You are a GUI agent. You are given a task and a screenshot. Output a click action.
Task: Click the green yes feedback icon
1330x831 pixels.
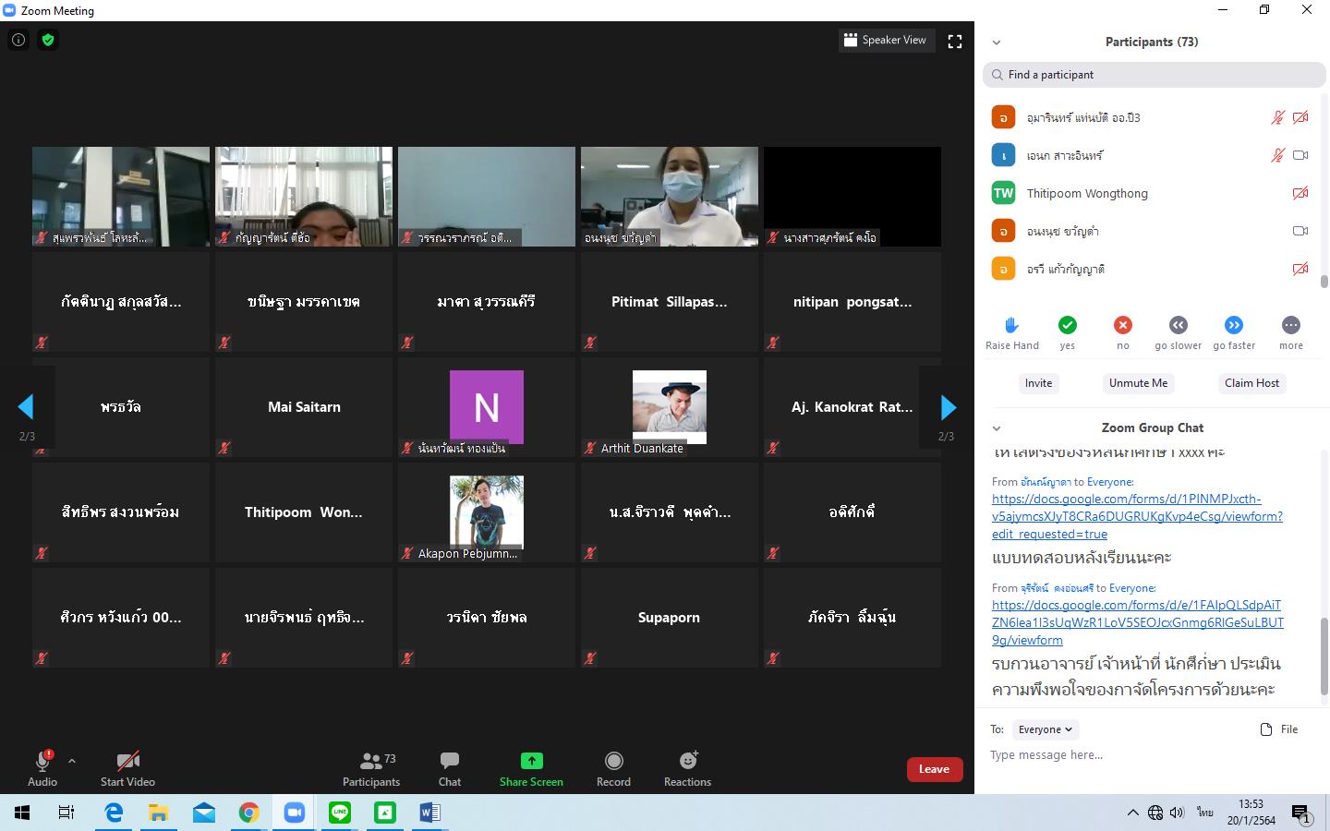(1068, 325)
